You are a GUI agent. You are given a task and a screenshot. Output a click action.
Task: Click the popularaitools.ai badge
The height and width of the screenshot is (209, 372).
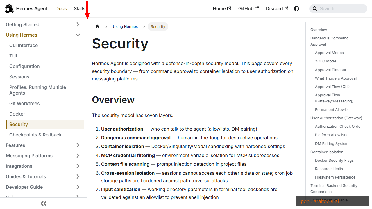coord(319,201)
